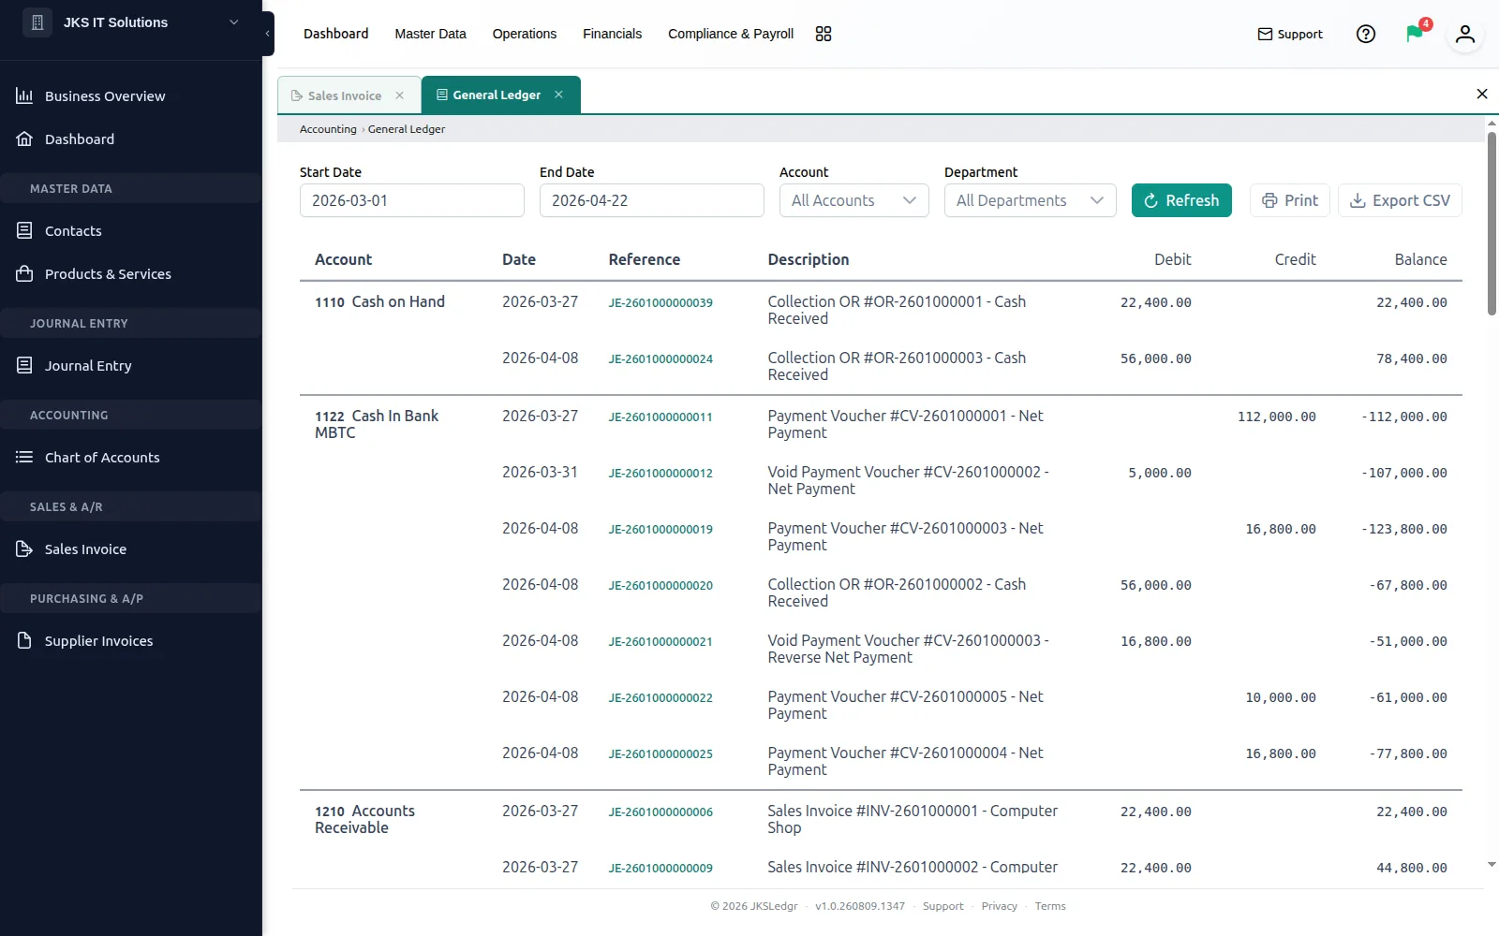Click the footer Privacy link

pos(999,906)
